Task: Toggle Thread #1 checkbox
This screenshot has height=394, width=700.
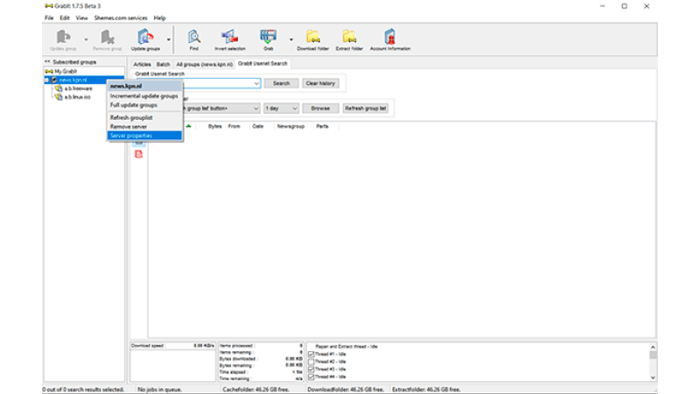Action: 311,355
